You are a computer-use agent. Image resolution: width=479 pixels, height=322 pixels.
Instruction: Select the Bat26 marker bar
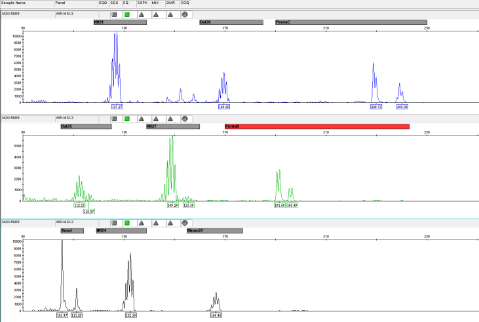point(231,22)
